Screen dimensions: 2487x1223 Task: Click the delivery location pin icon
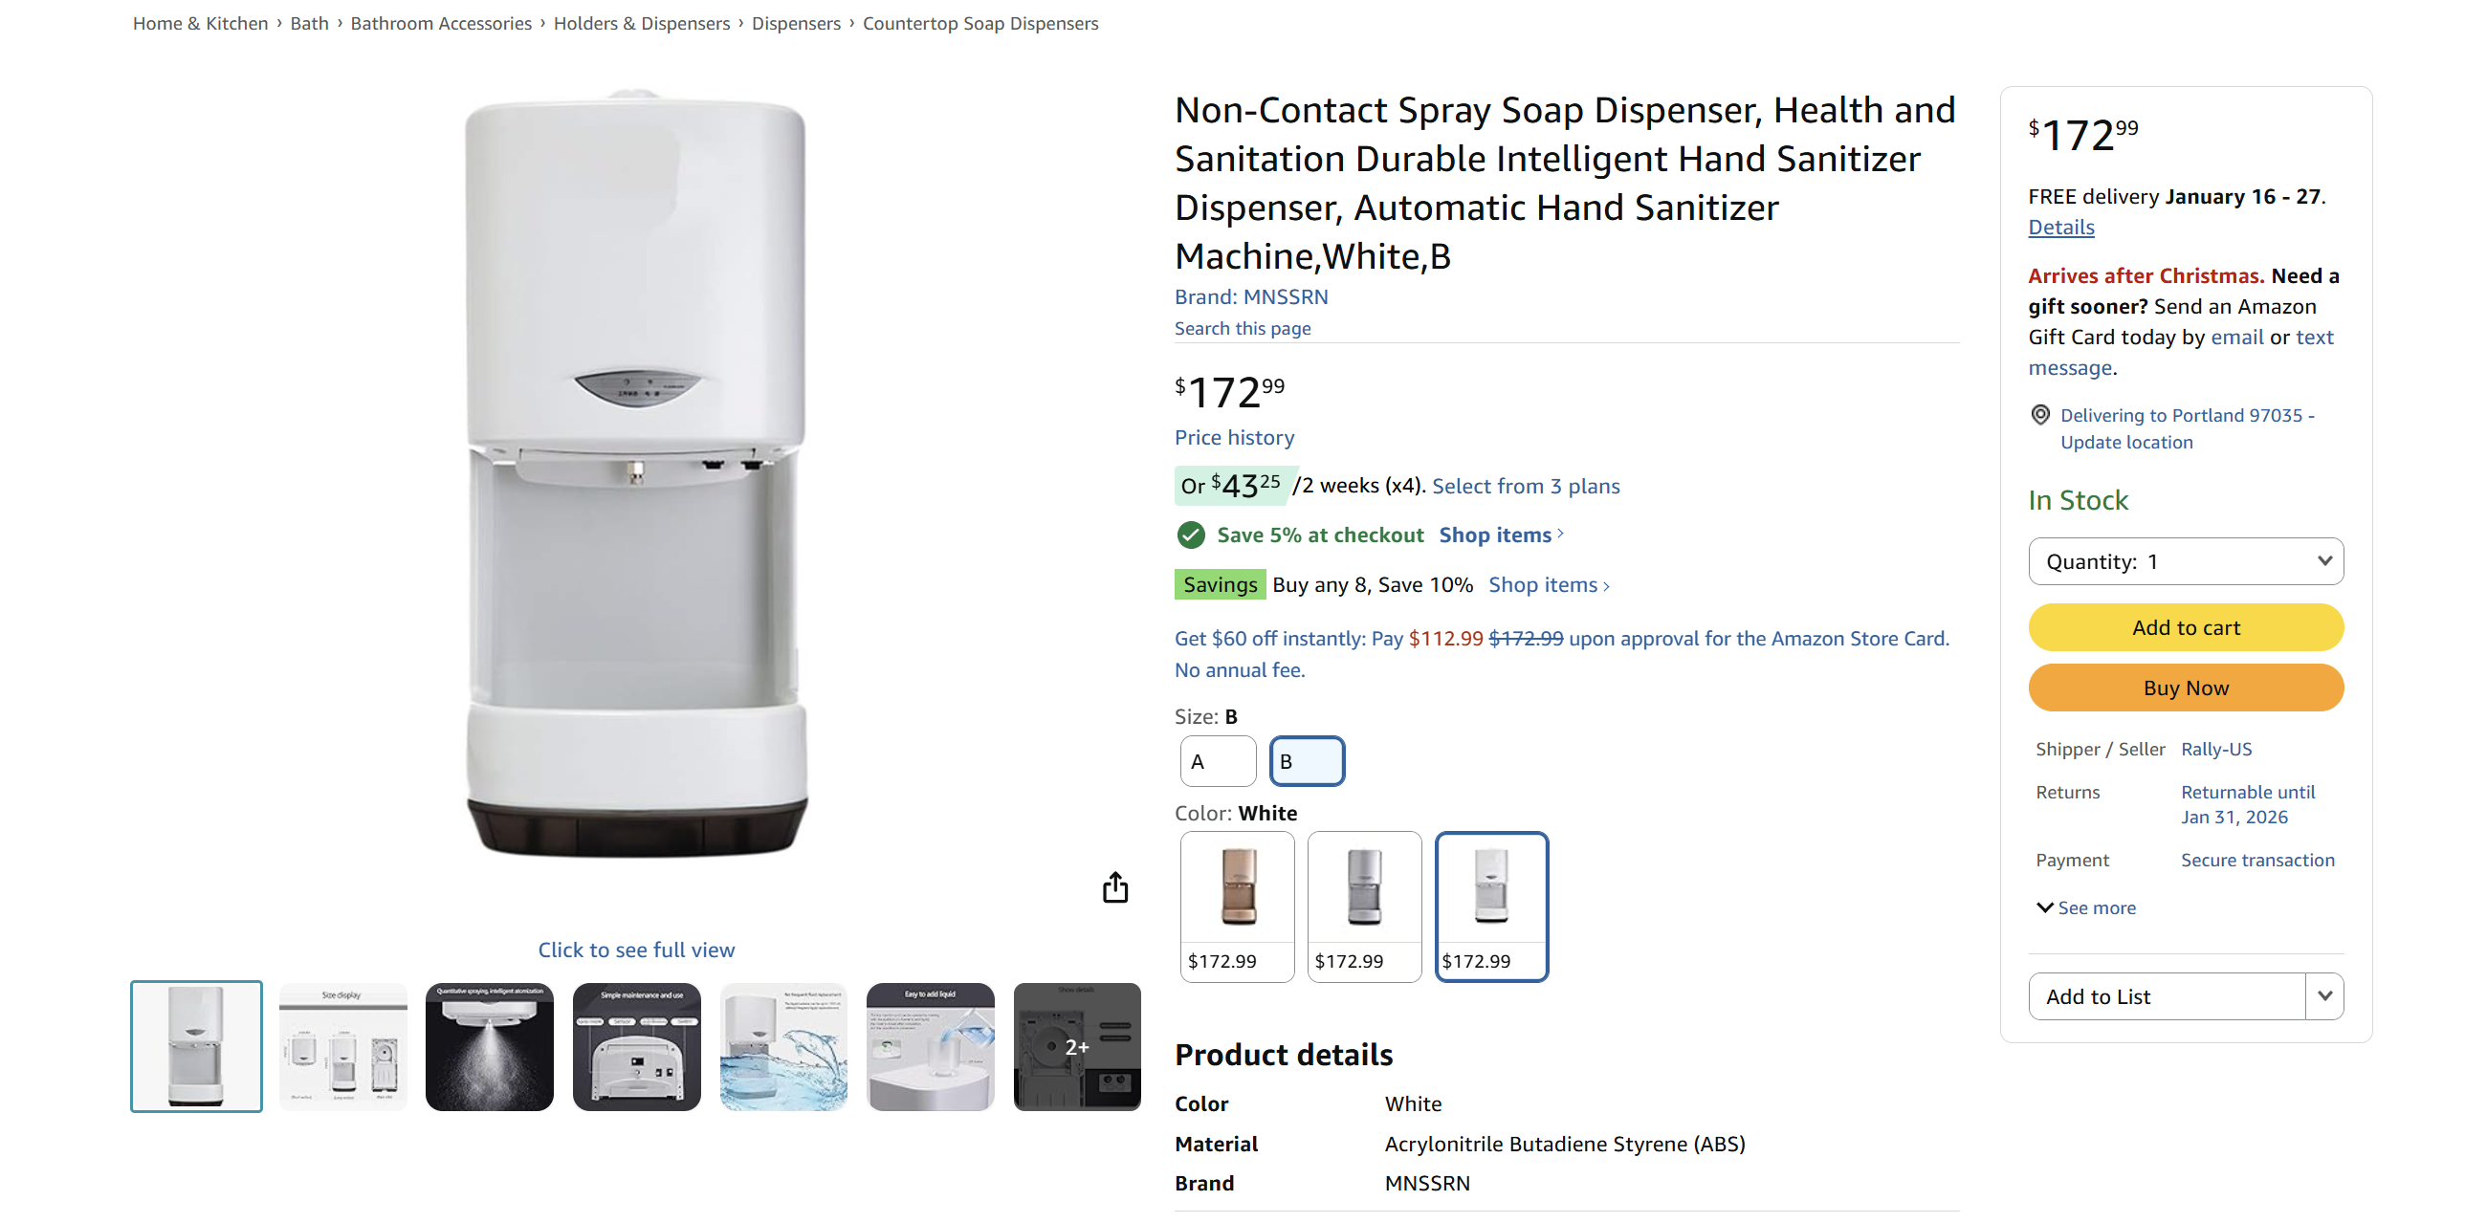point(2040,414)
